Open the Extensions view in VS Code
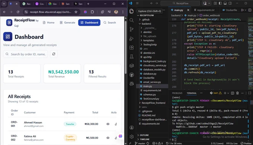This screenshot has width=253, height=145. click(131, 48)
